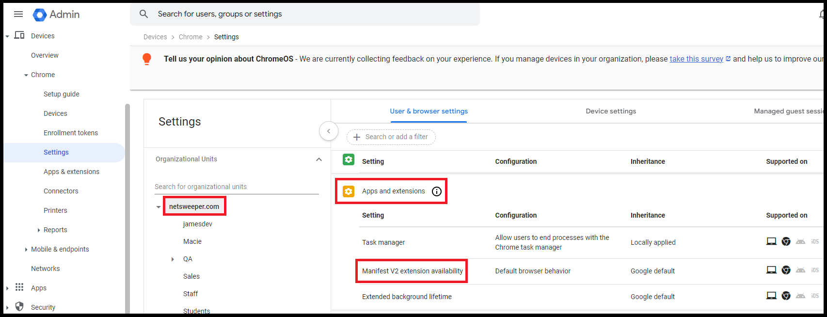Image resolution: width=827 pixels, height=317 pixels.
Task: Open Manifest V2 extension availability setting
Action: click(x=413, y=271)
